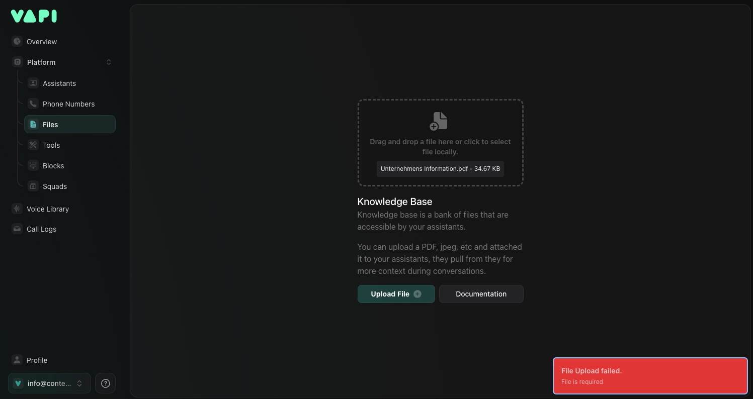Dismiss the 'File Upload failed.' toast
Viewport: 753px width, 399px height.
[x=650, y=376]
